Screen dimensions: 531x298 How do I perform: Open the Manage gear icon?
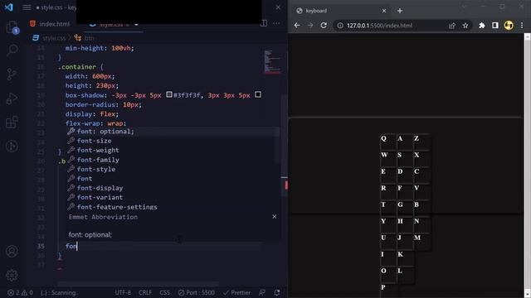(12, 276)
